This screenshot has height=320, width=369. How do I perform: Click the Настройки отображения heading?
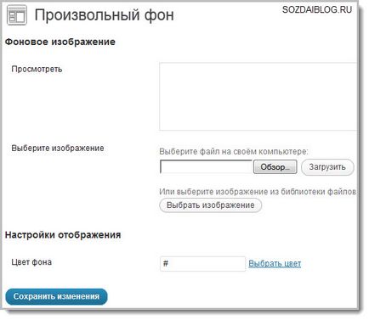(x=63, y=235)
